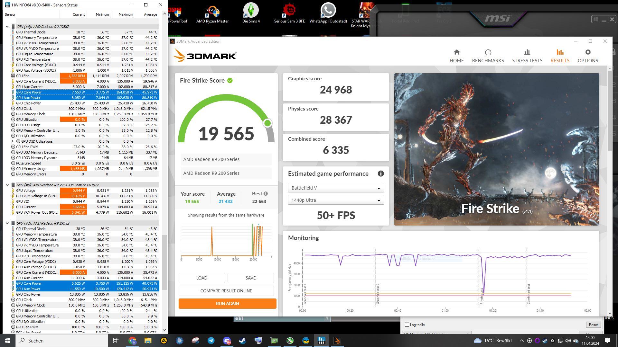
Task: Collapse the GPU [#1] AMD Radeon R9 295X2 group
Action: (x=7, y=223)
